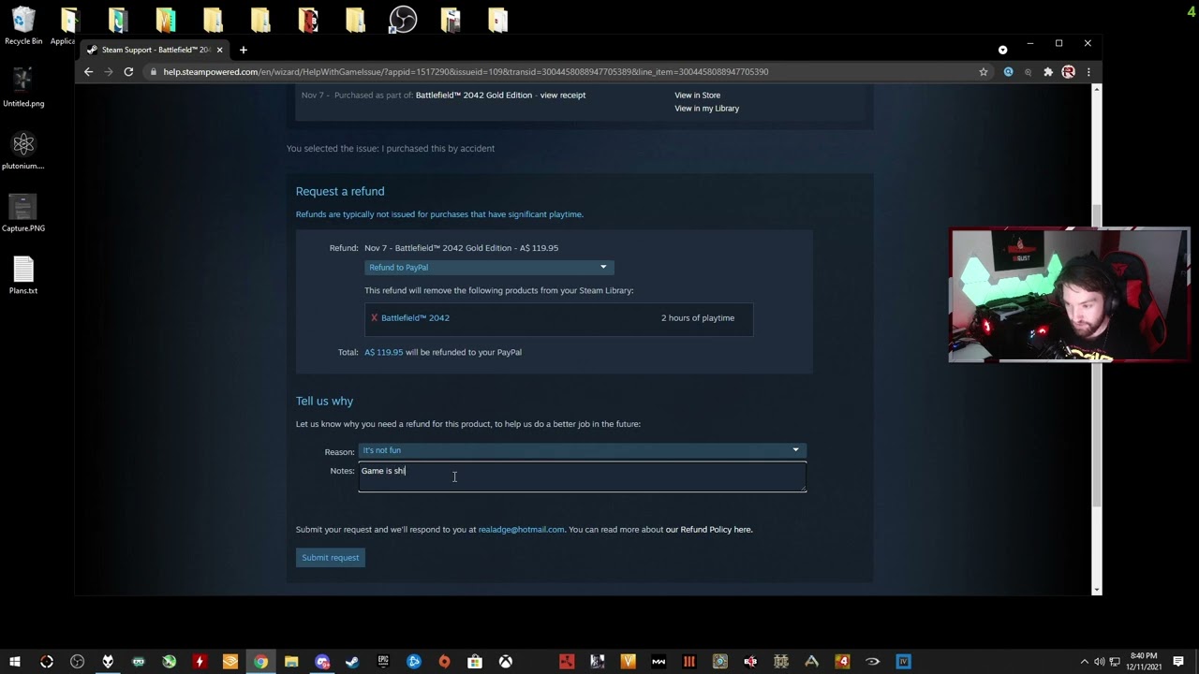The width and height of the screenshot is (1199, 674).
Task: Click the taskbar clock showing 8:40 PM
Action: (1143, 662)
